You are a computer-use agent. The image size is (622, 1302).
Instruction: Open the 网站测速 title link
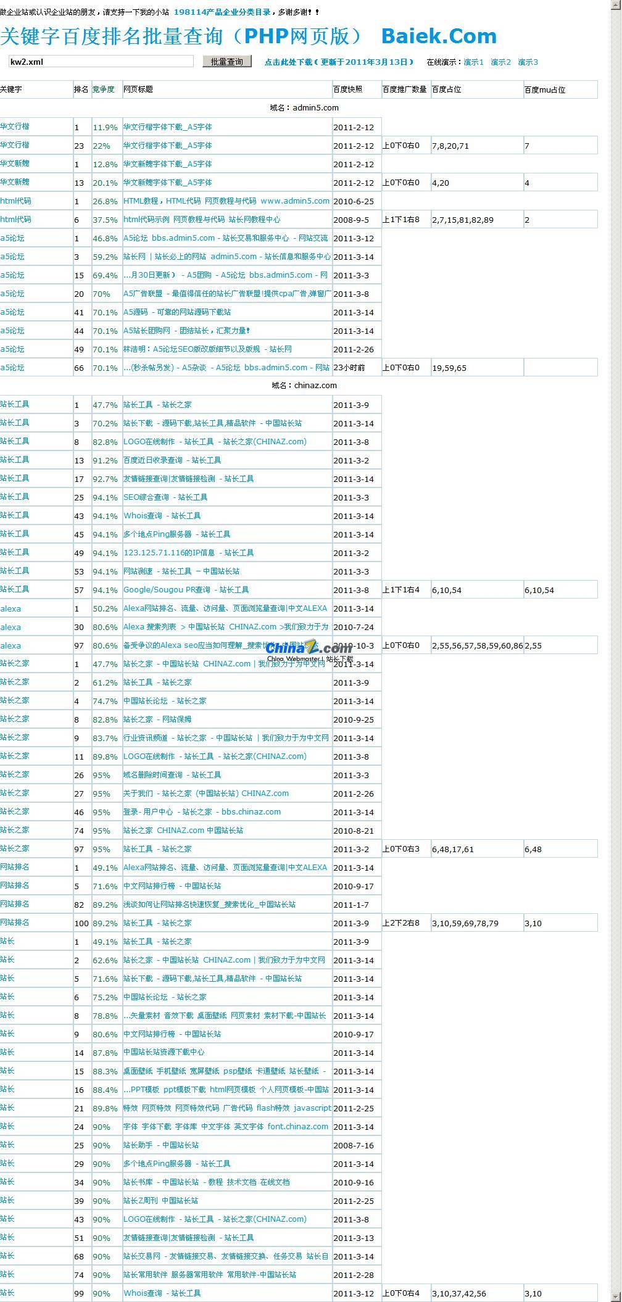pos(181,571)
